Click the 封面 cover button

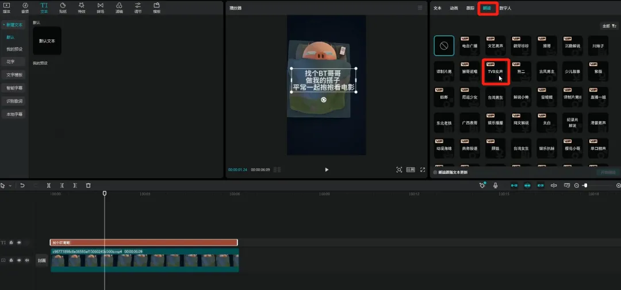pyautogui.click(x=42, y=260)
